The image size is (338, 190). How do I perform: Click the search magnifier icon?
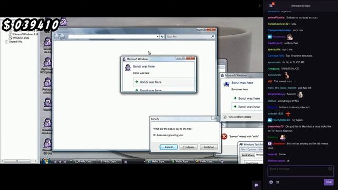click(x=213, y=36)
